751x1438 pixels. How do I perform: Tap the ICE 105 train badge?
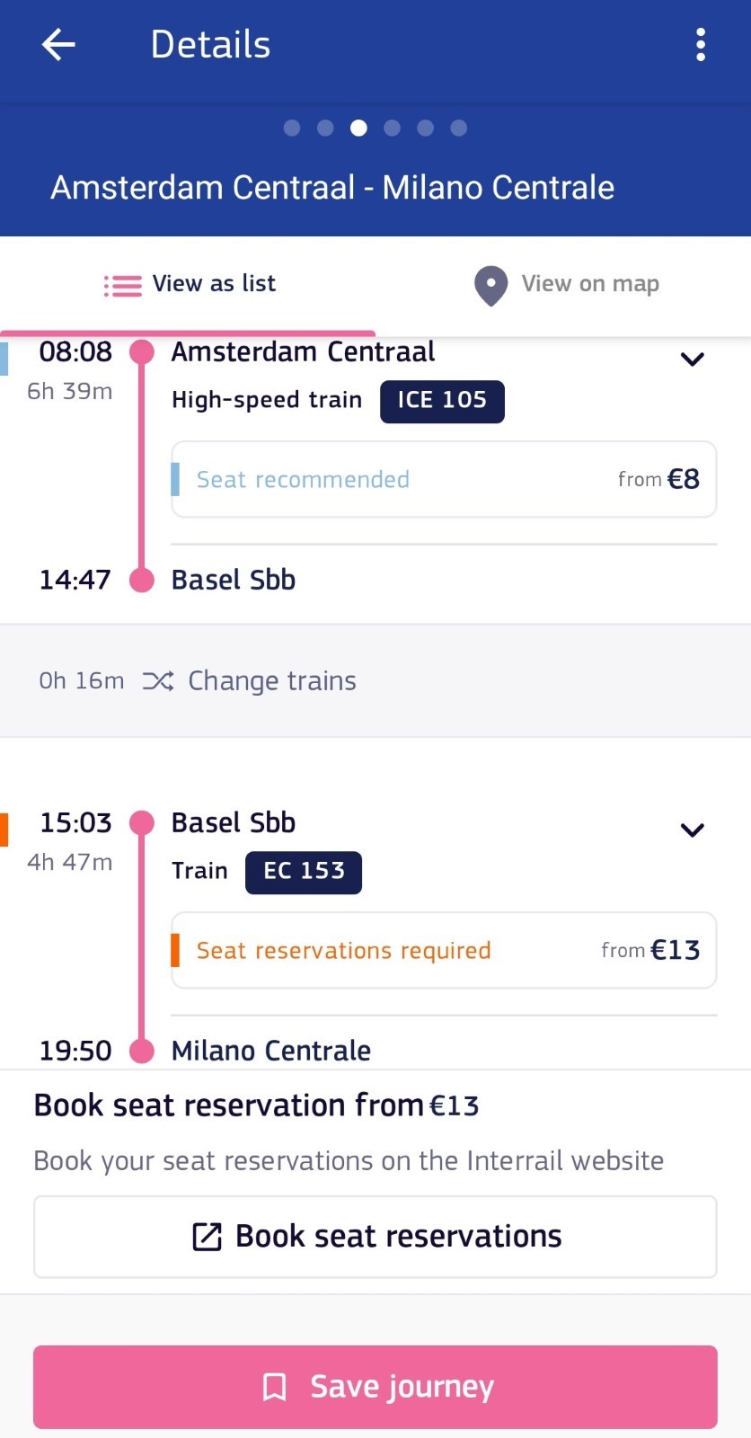[442, 401]
